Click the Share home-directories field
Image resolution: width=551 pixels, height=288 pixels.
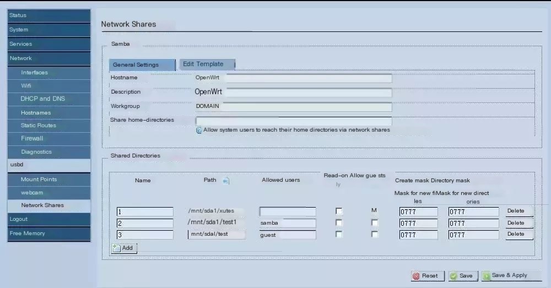coord(294,121)
